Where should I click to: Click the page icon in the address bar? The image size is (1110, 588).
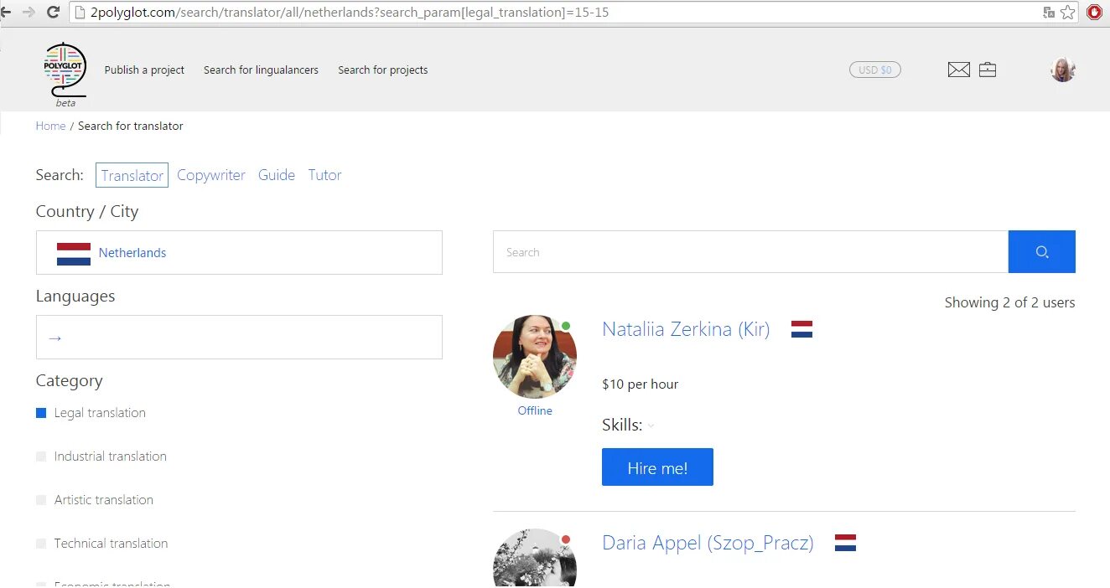80,13
